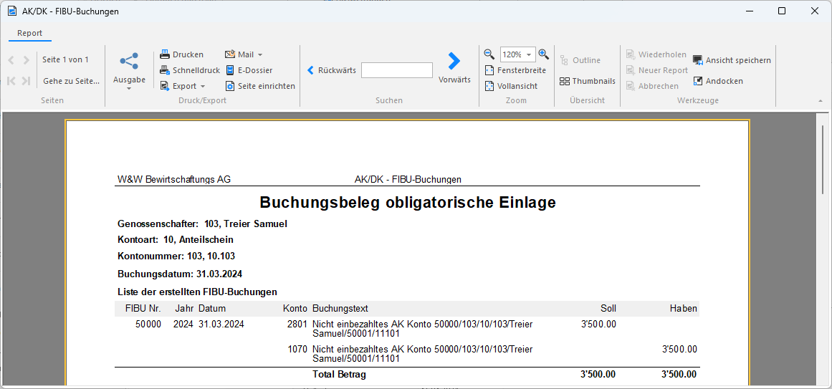This screenshot has width=832, height=389.
Task: Collapse the ribbon with small arrow
Action: pos(821,100)
